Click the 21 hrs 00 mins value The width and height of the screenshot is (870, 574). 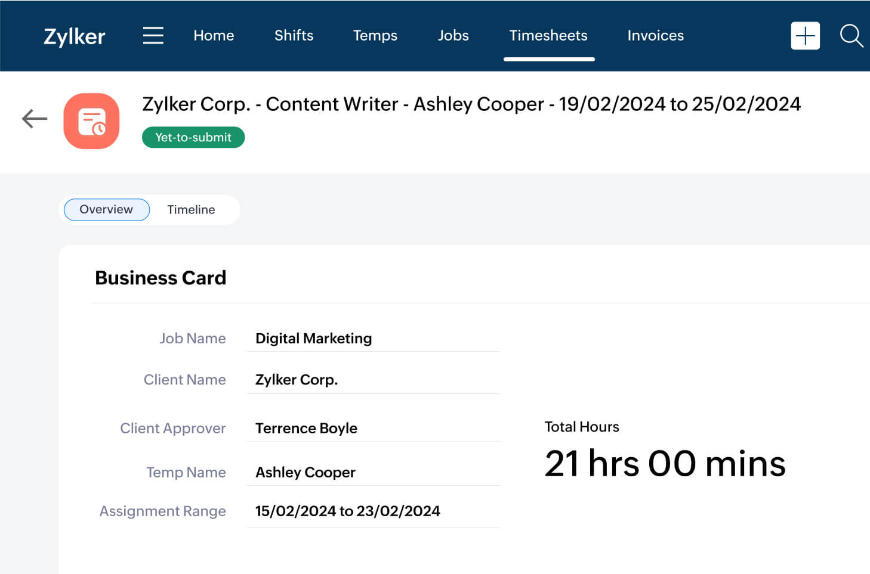click(x=665, y=464)
